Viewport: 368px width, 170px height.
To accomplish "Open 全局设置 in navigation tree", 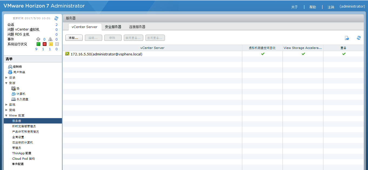I will coord(18,137).
